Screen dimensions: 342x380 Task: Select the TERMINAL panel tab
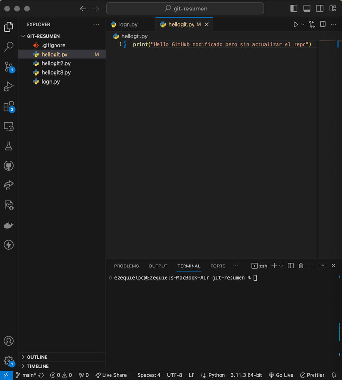(189, 266)
